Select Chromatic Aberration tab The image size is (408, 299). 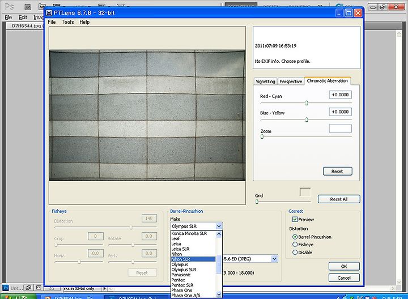click(x=328, y=81)
